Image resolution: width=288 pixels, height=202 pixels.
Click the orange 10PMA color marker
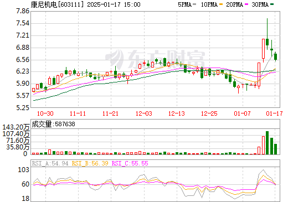pos(221,4)
